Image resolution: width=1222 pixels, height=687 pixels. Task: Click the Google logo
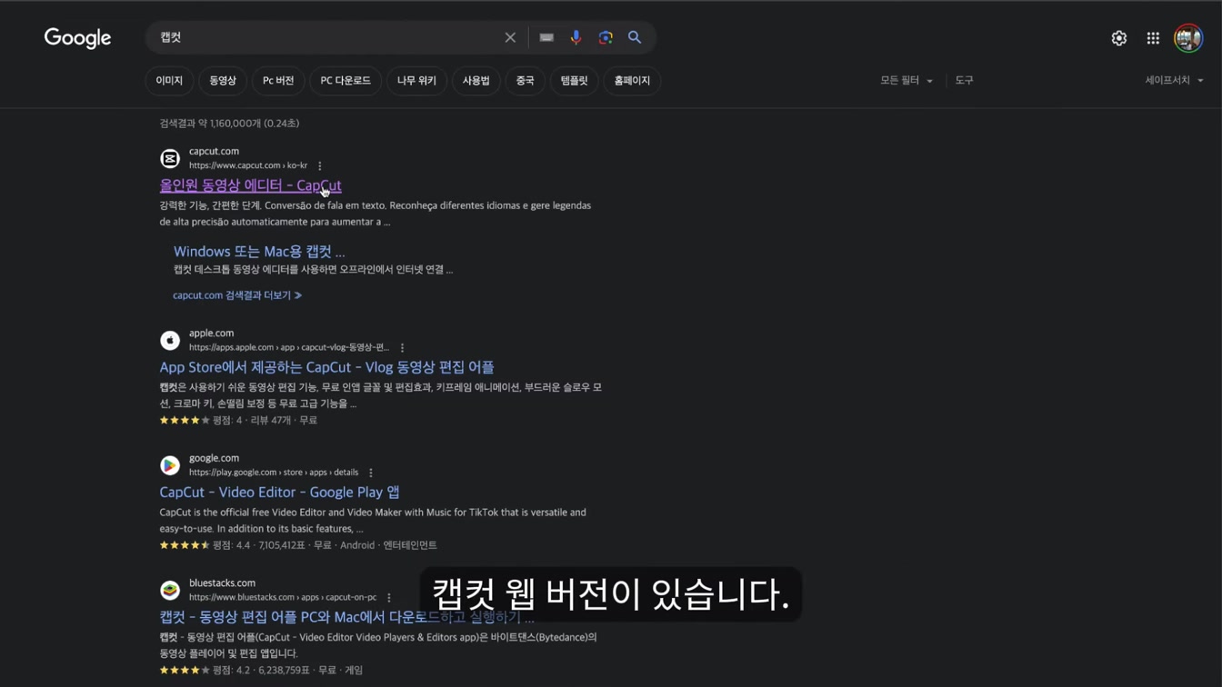point(77,38)
